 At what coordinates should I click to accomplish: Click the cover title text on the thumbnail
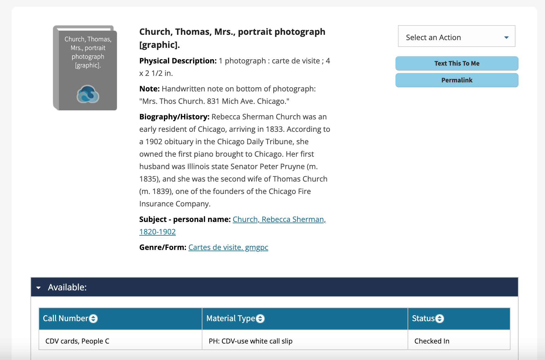click(x=88, y=52)
